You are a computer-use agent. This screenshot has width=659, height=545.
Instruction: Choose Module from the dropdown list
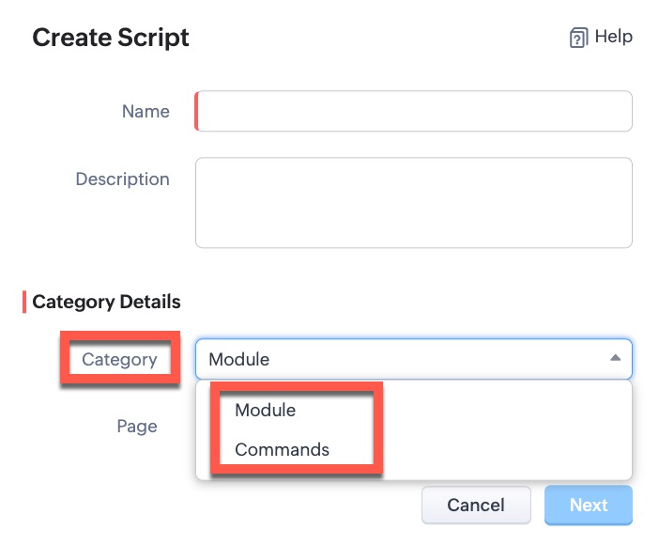pos(266,411)
